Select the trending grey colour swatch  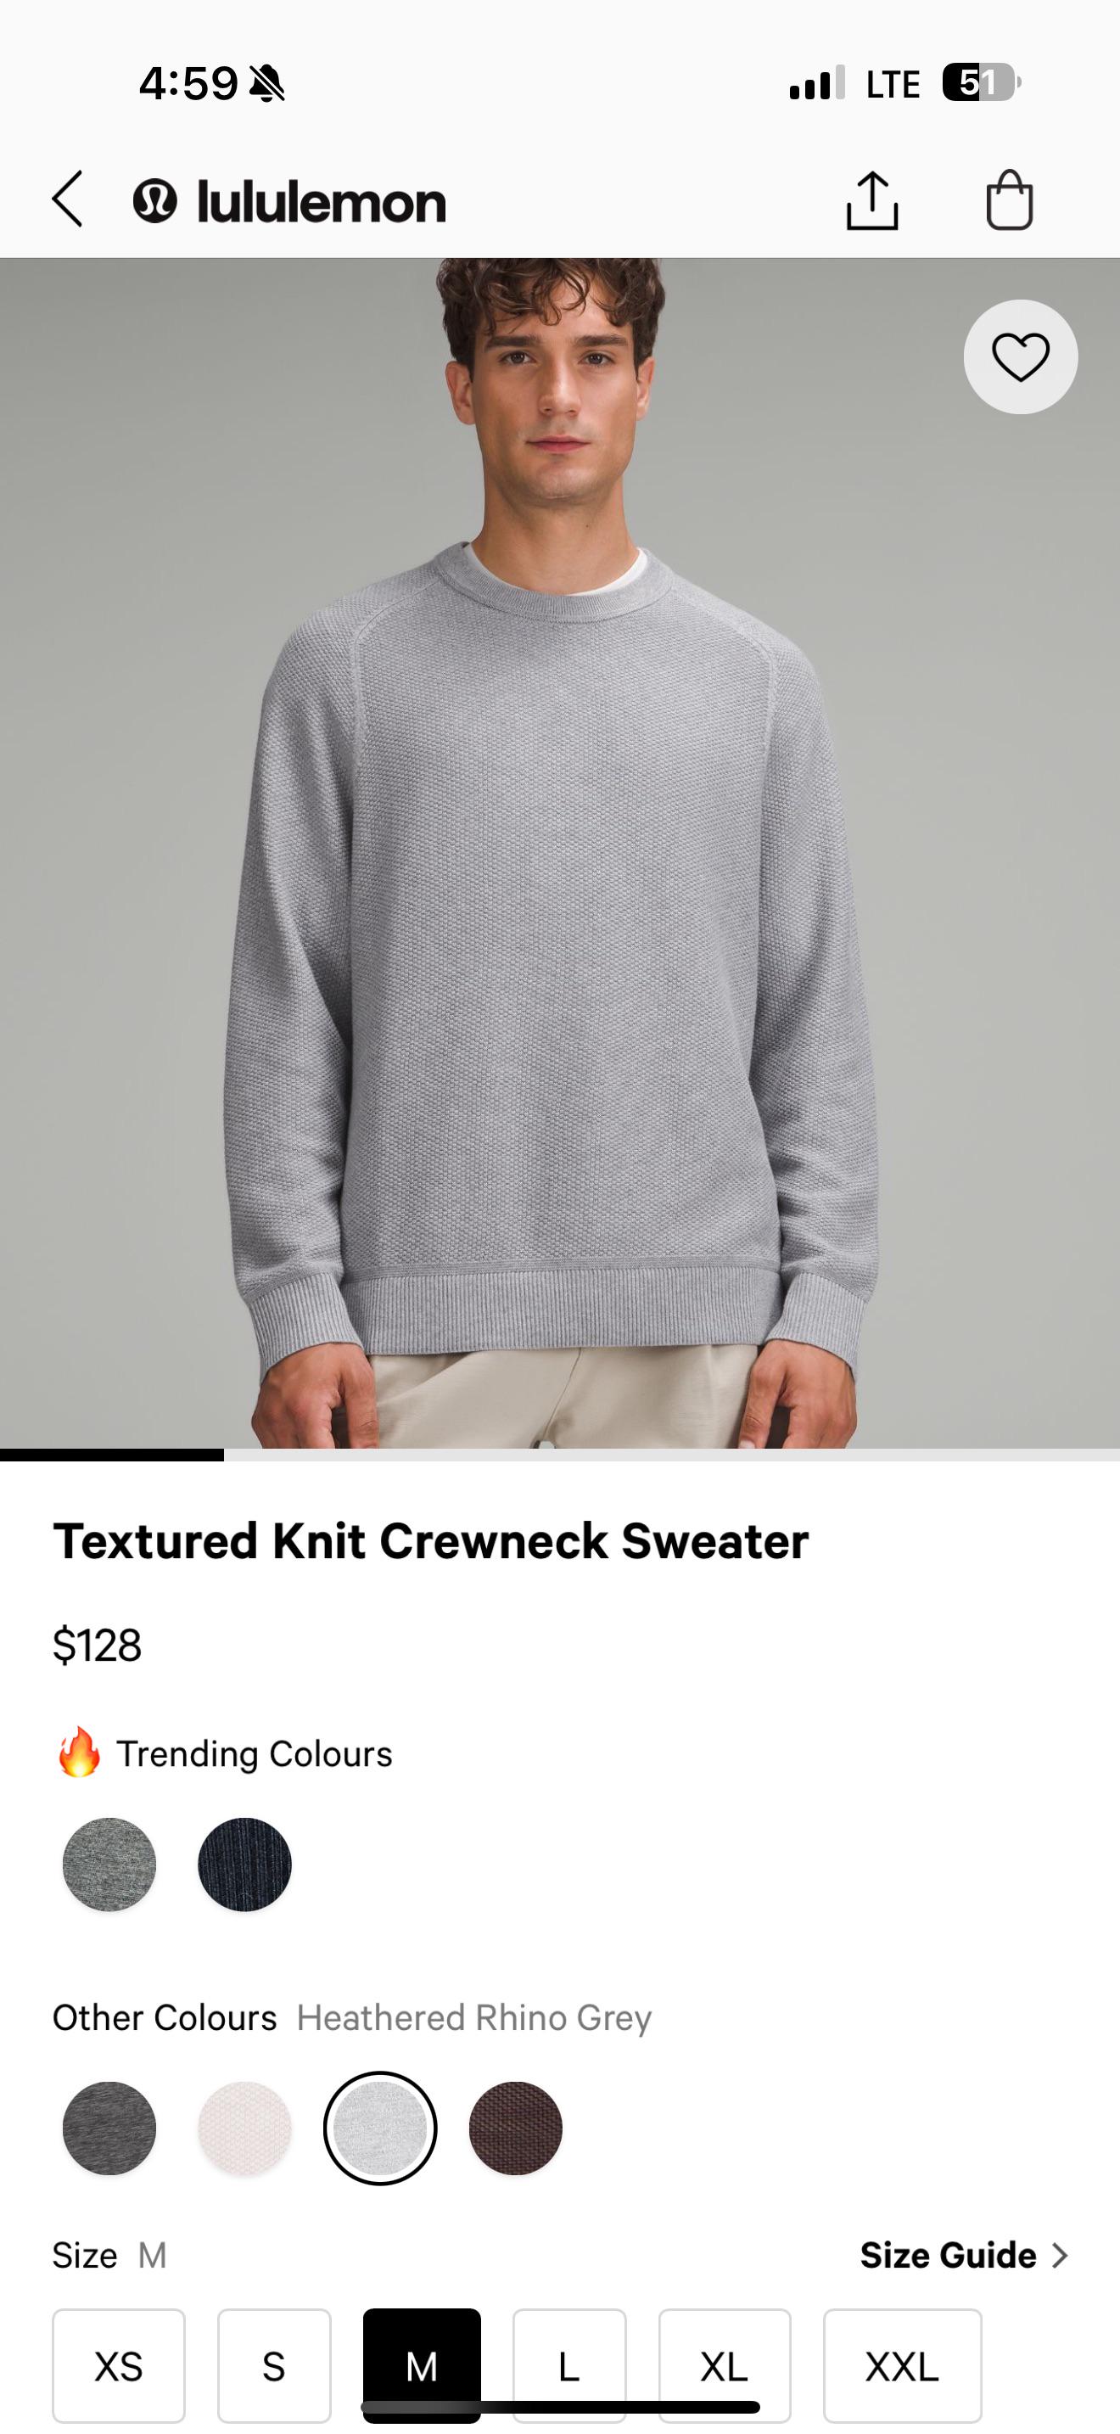[109, 1865]
